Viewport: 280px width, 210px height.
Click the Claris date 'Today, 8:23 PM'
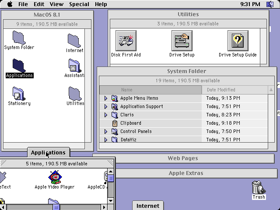tap(223, 115)
